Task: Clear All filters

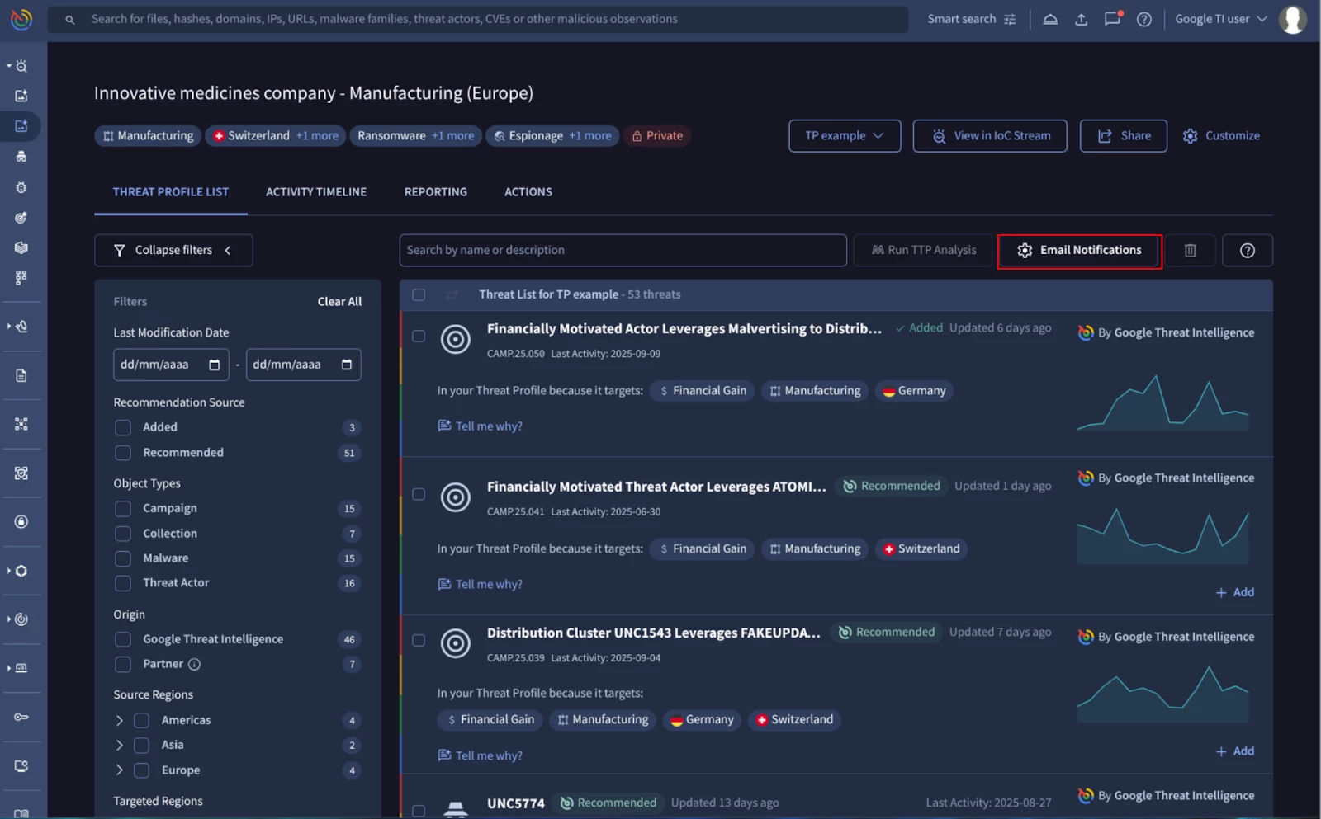Action: pyautogui.click(x=339, y=301)
